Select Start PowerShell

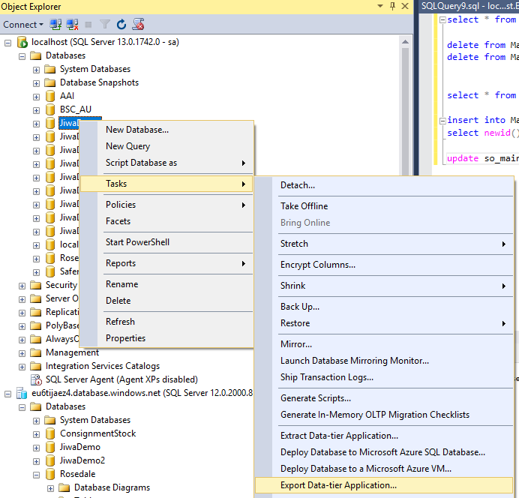(x=166, y=242)
